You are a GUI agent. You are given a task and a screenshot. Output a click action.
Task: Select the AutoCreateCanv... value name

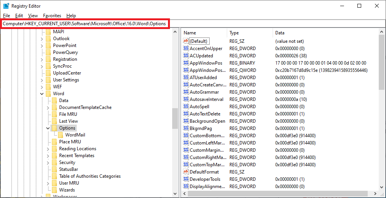click(208, 84)
